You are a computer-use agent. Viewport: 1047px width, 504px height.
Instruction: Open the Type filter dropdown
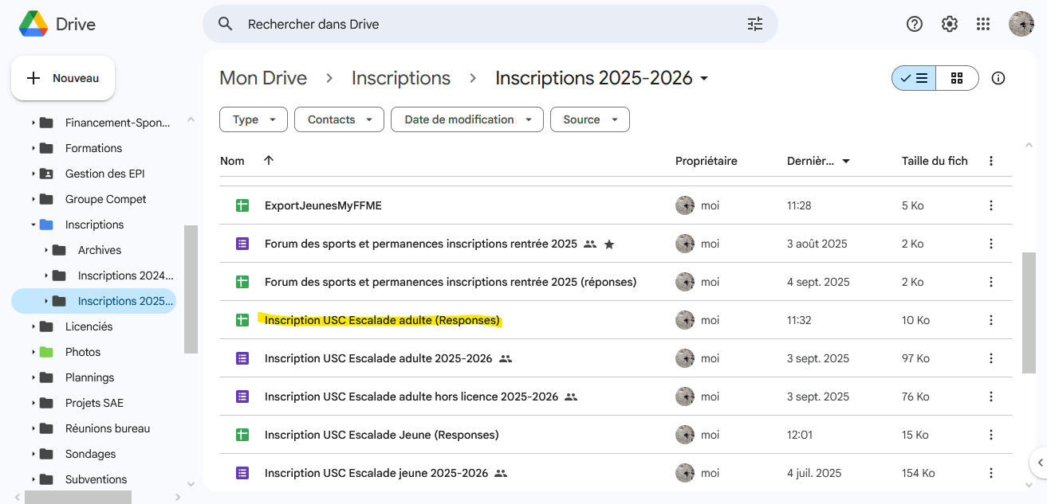tap(254, 119)
